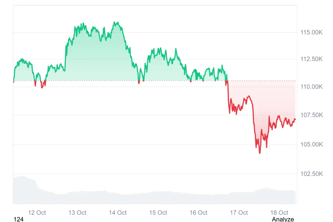Click the final point of the red price line
This screenshot has height=222, width=333.
(x=295, y=119)
